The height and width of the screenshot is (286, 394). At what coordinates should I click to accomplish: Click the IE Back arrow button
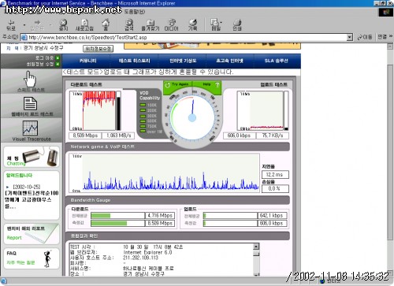pyautogui.click(x=11, y=25)
